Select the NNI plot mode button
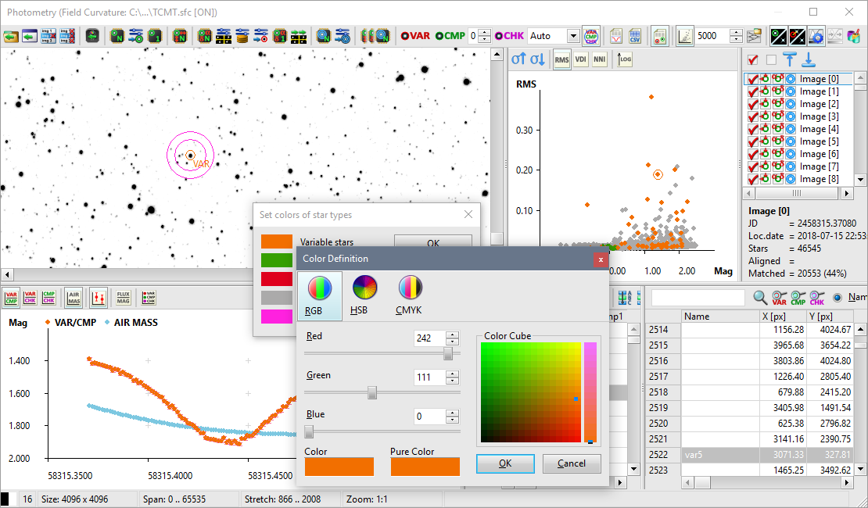 click(600, 59)
